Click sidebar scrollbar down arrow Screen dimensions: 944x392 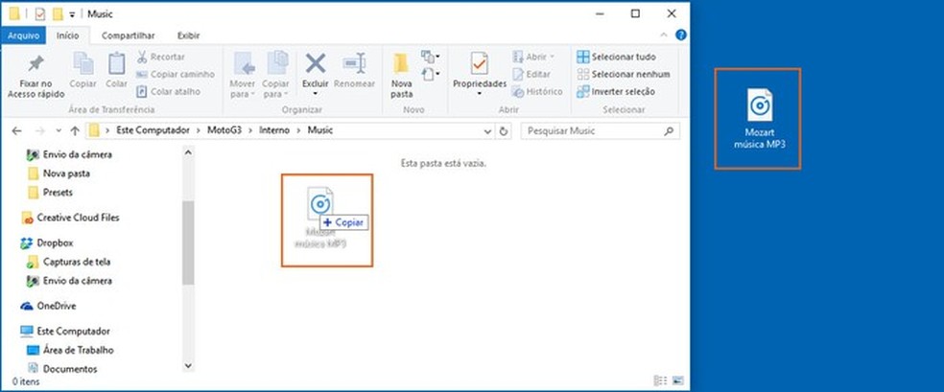[188, 365]
